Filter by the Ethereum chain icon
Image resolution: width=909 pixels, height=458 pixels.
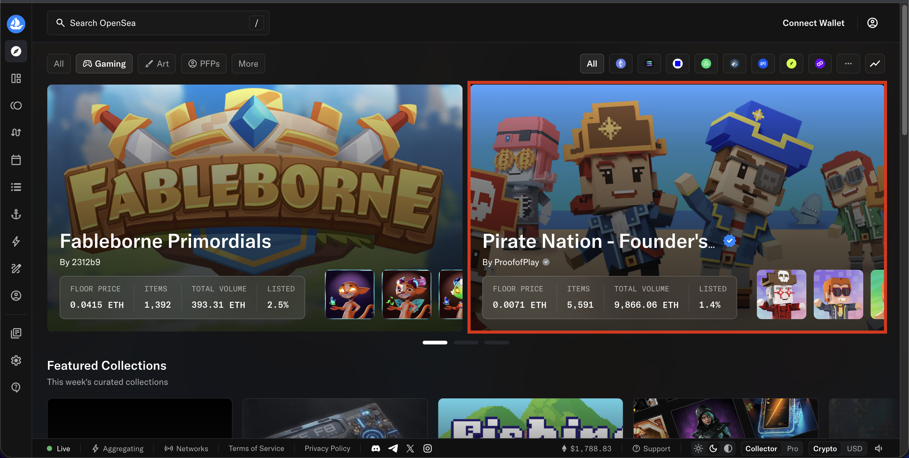(621, 64)
